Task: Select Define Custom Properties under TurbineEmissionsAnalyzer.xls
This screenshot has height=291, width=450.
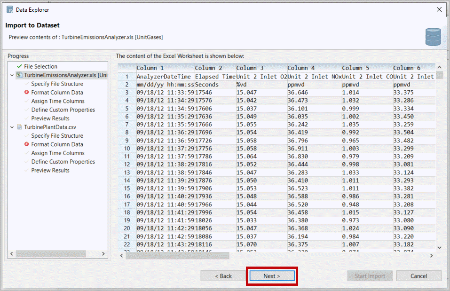Action: [x=63, y=110]
